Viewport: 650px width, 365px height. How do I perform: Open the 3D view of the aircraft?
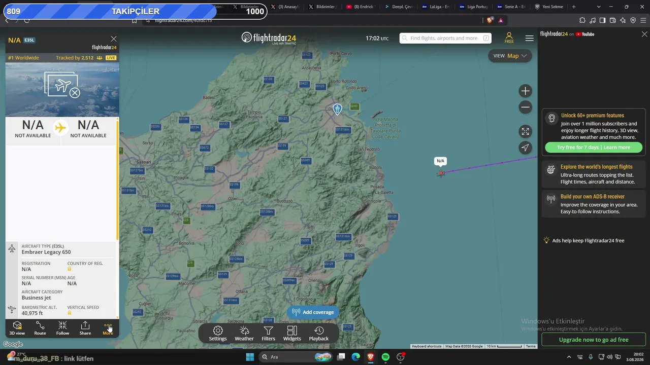tap(17, 328)
